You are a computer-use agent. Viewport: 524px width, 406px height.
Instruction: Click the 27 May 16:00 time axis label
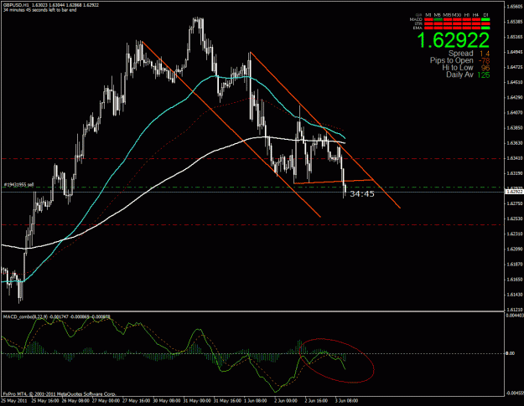pos(137,400)
